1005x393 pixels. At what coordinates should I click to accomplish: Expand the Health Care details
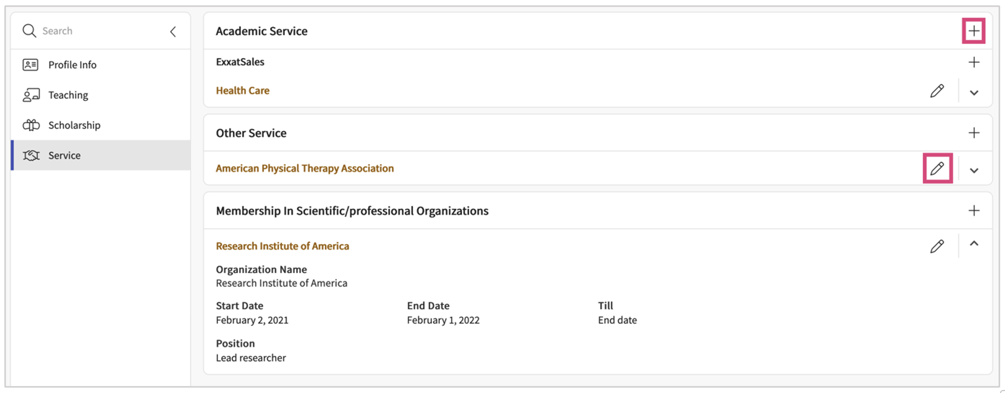[973, 93]
